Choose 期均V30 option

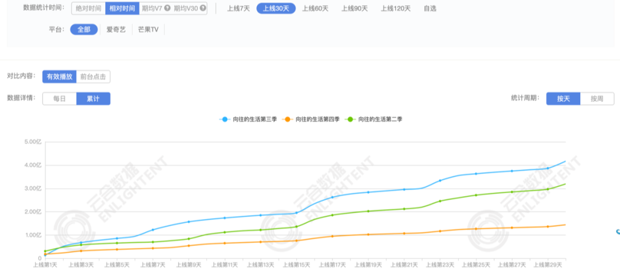tap(186, 8)
